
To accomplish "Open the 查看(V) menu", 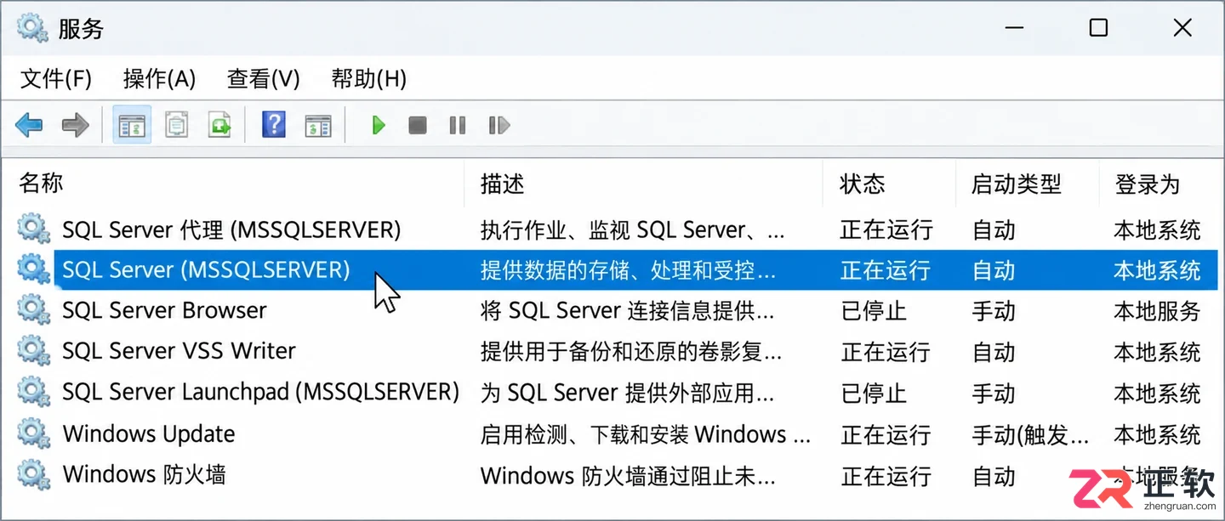I will pos(263,79).
